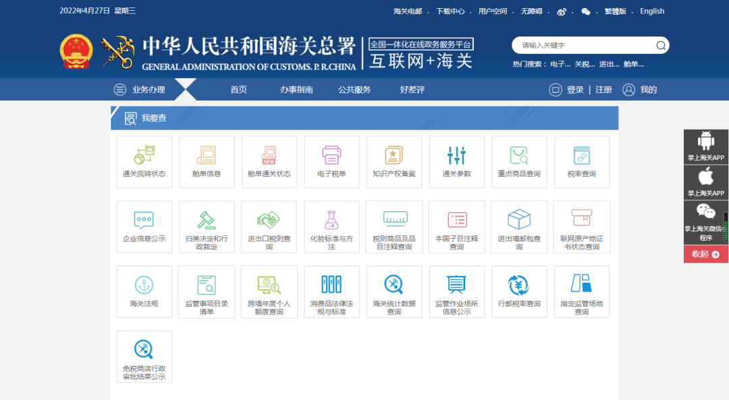Open 行邮税率查询 yen tile
This screenshot has height=400, width=729.
click(519, 292)
